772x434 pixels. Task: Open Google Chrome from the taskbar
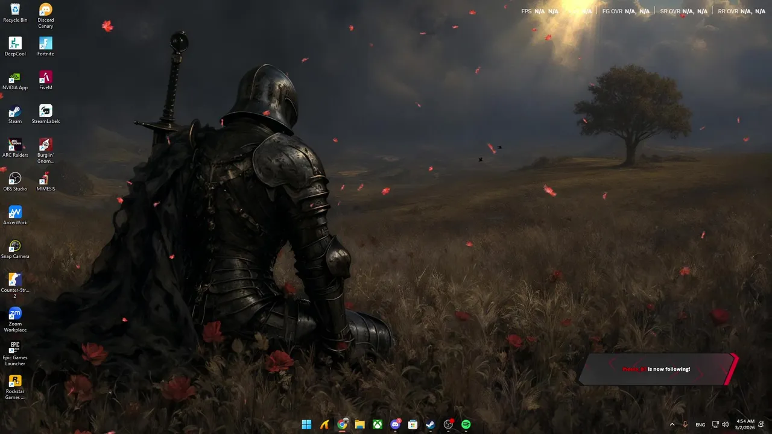[342, 424]
